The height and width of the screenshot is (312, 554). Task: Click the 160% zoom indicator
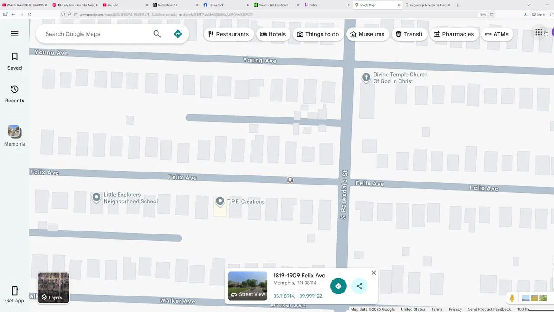(483, 14)
